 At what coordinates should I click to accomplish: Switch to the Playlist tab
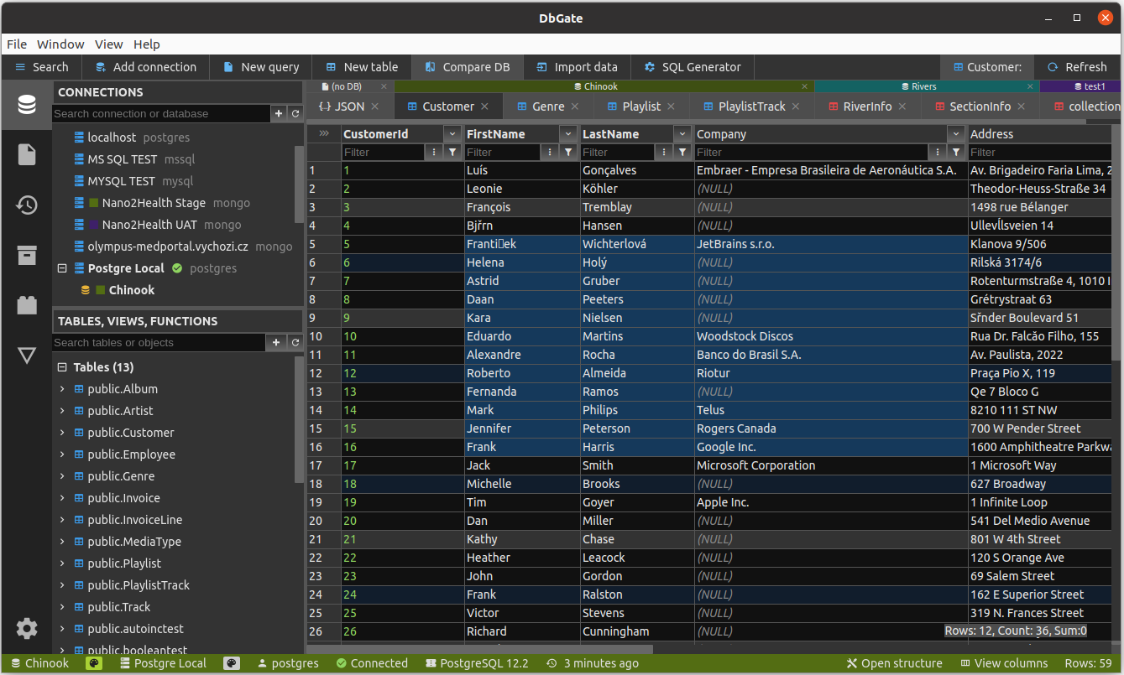(640, 106)
